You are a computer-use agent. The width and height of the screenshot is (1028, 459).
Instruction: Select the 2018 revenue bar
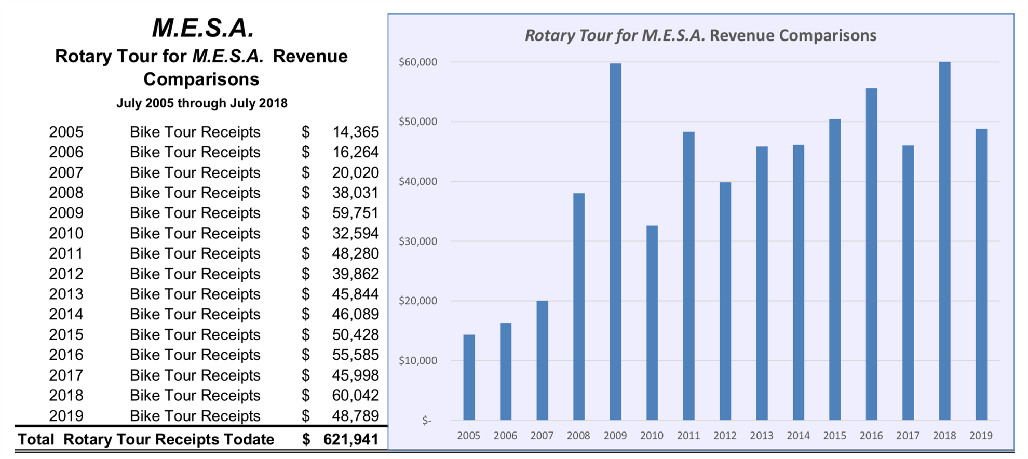pos(944,241)
